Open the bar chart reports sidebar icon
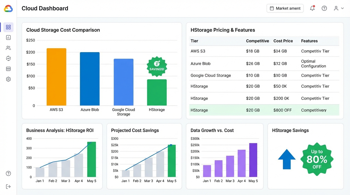The height and width of the screenshot is (195, 350). tap(8, 38)
